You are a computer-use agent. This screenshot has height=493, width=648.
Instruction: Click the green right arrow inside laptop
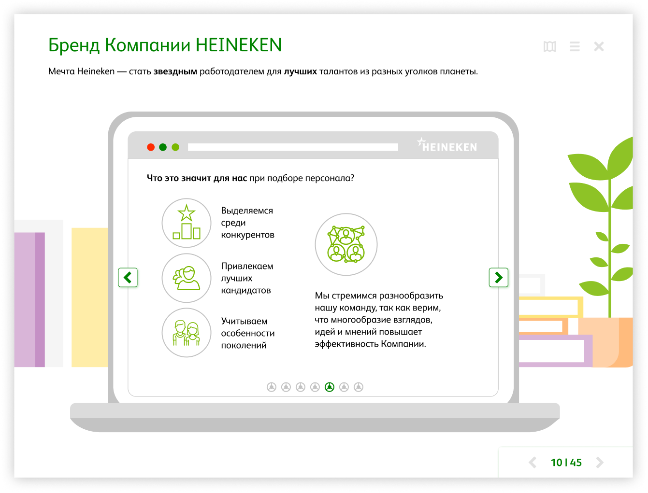[499, 278]
